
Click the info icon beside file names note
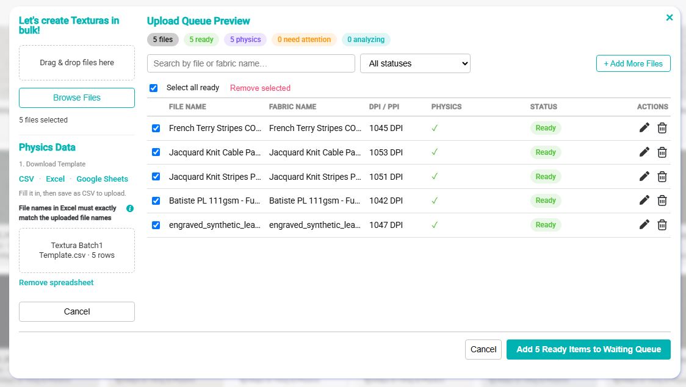click(x=130, y=208)
